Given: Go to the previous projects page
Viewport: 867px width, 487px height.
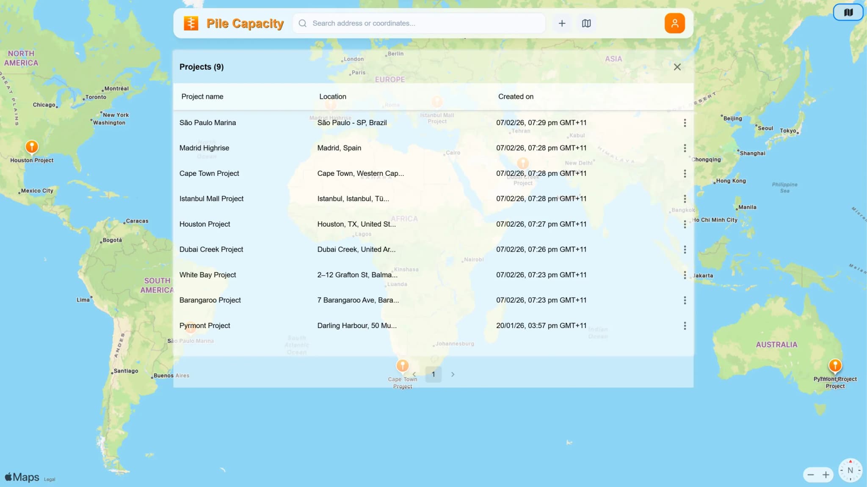Looking at the screenshot, I should [414, 374].
